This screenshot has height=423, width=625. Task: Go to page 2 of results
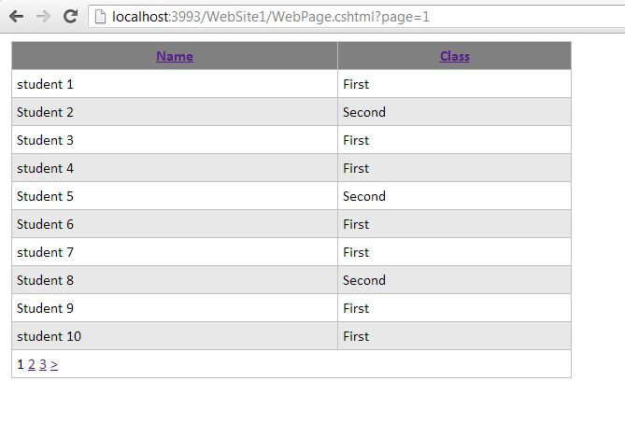point(32,364)
